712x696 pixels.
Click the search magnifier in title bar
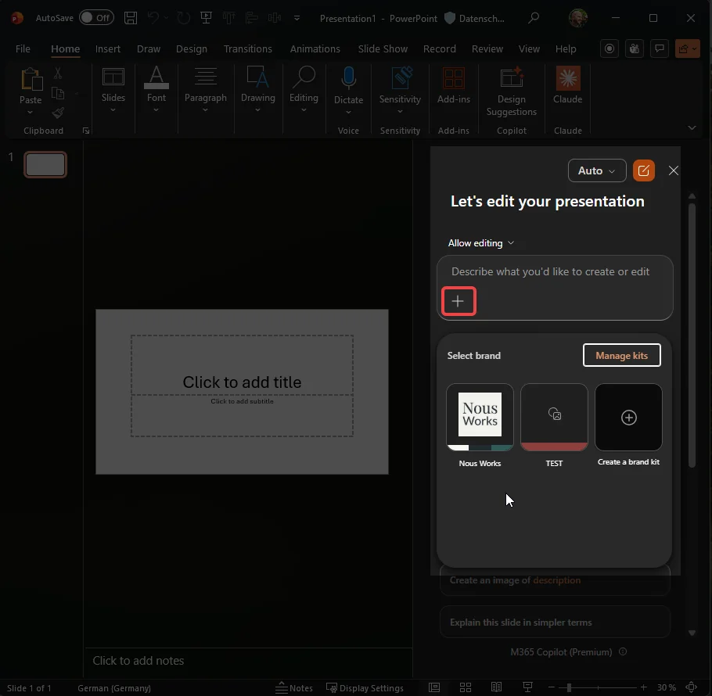(x=534, y=18)
